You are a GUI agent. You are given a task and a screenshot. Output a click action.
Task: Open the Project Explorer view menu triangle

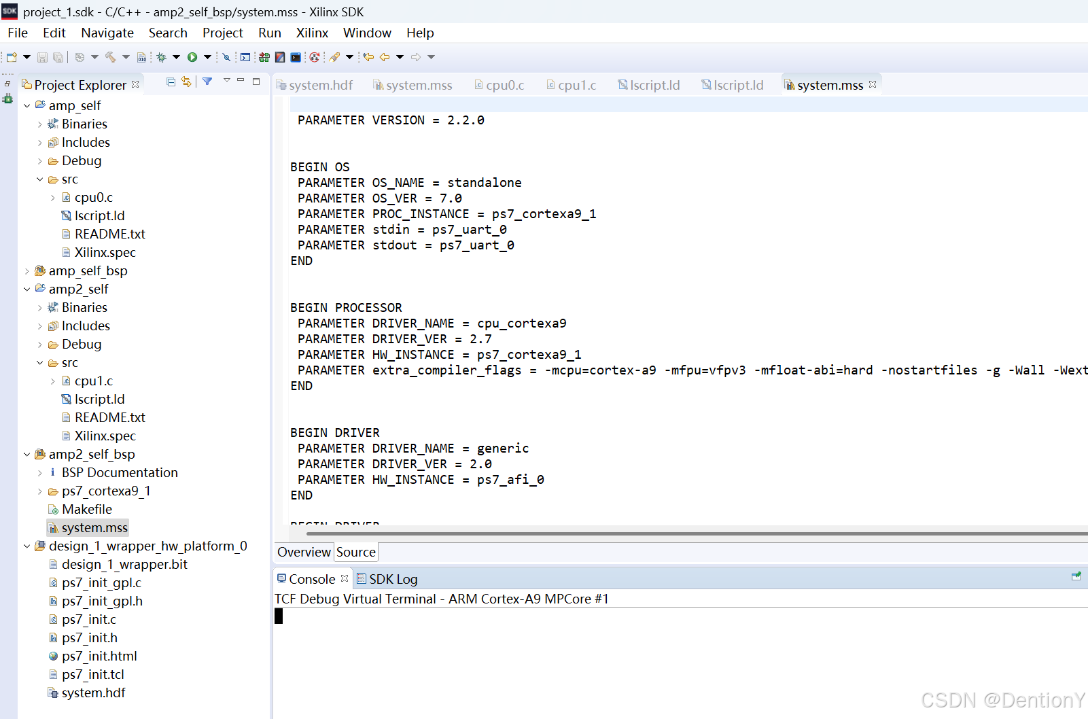click(227, 81)
